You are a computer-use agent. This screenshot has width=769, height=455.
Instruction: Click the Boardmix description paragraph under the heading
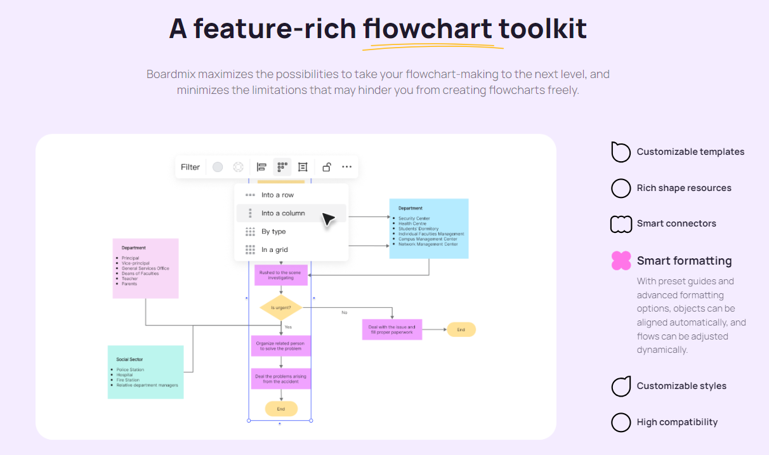coord(378,82)
